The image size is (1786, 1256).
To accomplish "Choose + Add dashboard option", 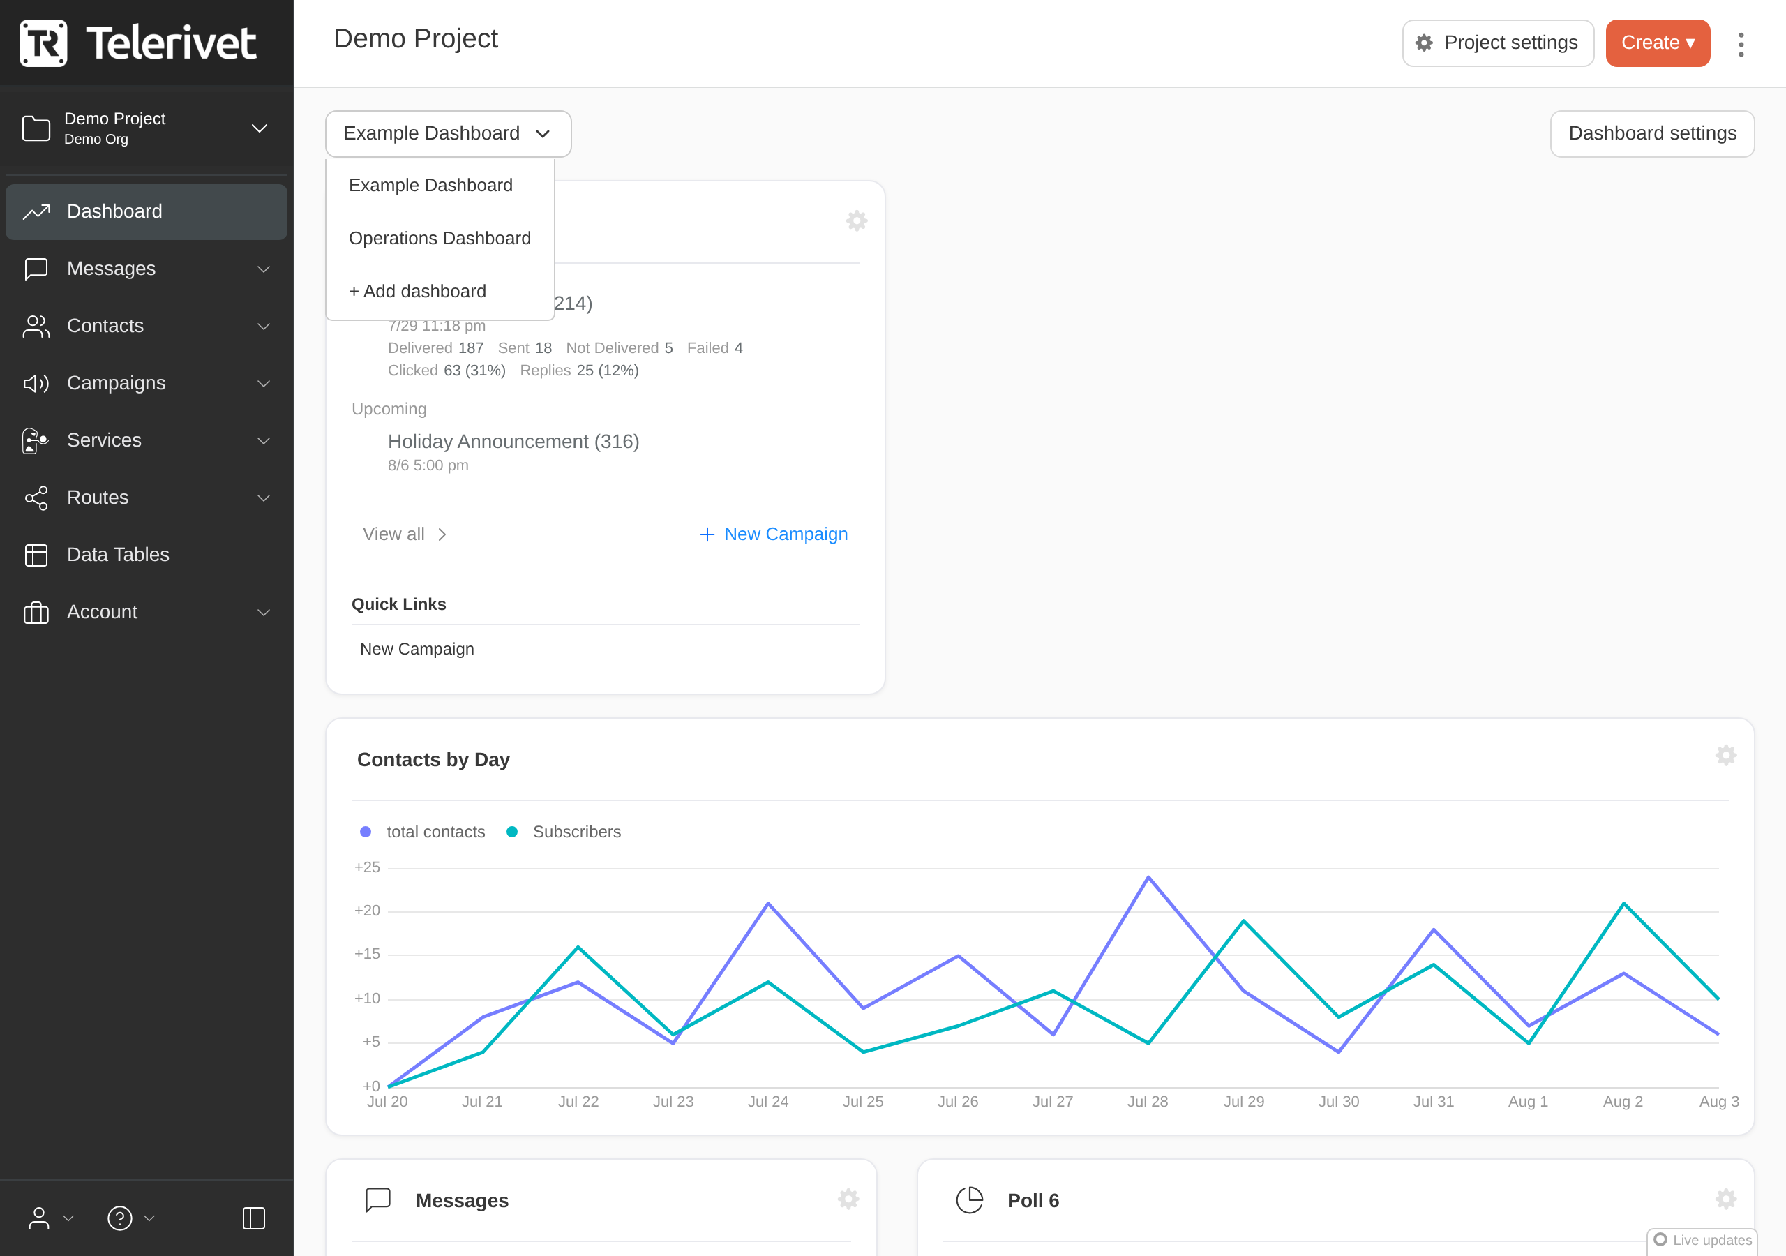I will pos(440,291).
